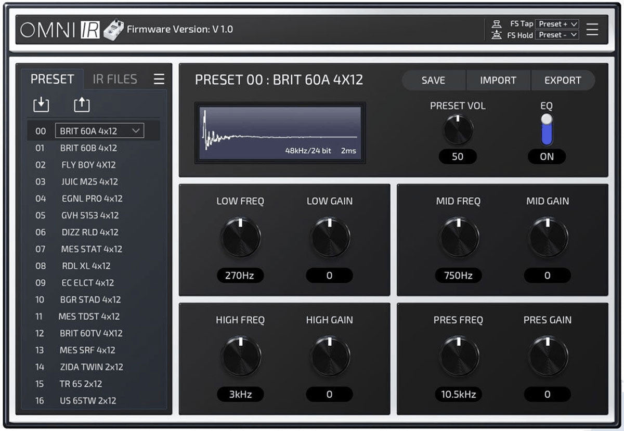Image resolution: width=624 pixels, height=431 pixels.
Task: Click the IR waveform display
Action: [x=280, y=133]
